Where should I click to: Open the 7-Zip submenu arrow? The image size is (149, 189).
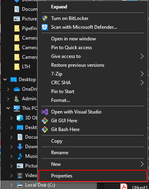click(x=142, y=74)
